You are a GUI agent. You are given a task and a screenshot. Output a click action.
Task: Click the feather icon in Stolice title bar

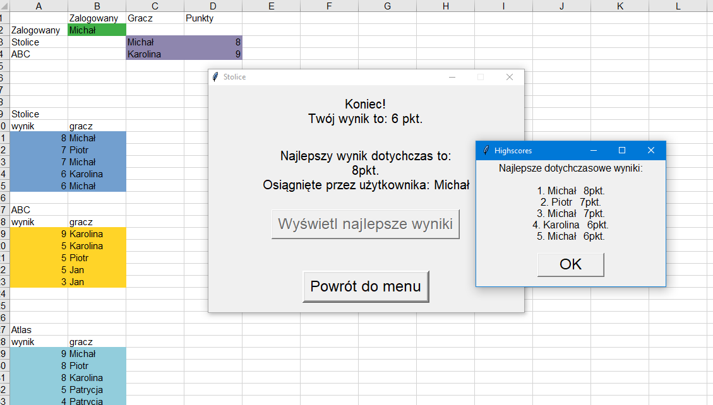click(x=215, y=77)
